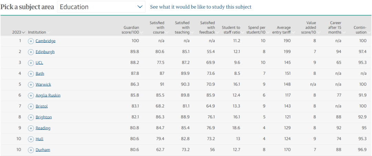Expand Edinburgh details with plus icon
The image size is (372, 156).
coord(31,52)
